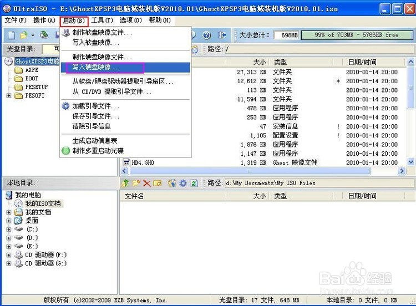Click the local path field d:\My Documents\My ISO Files
Image resolution: width=416 pixels, height=306 pixels.
coord(319,183)
